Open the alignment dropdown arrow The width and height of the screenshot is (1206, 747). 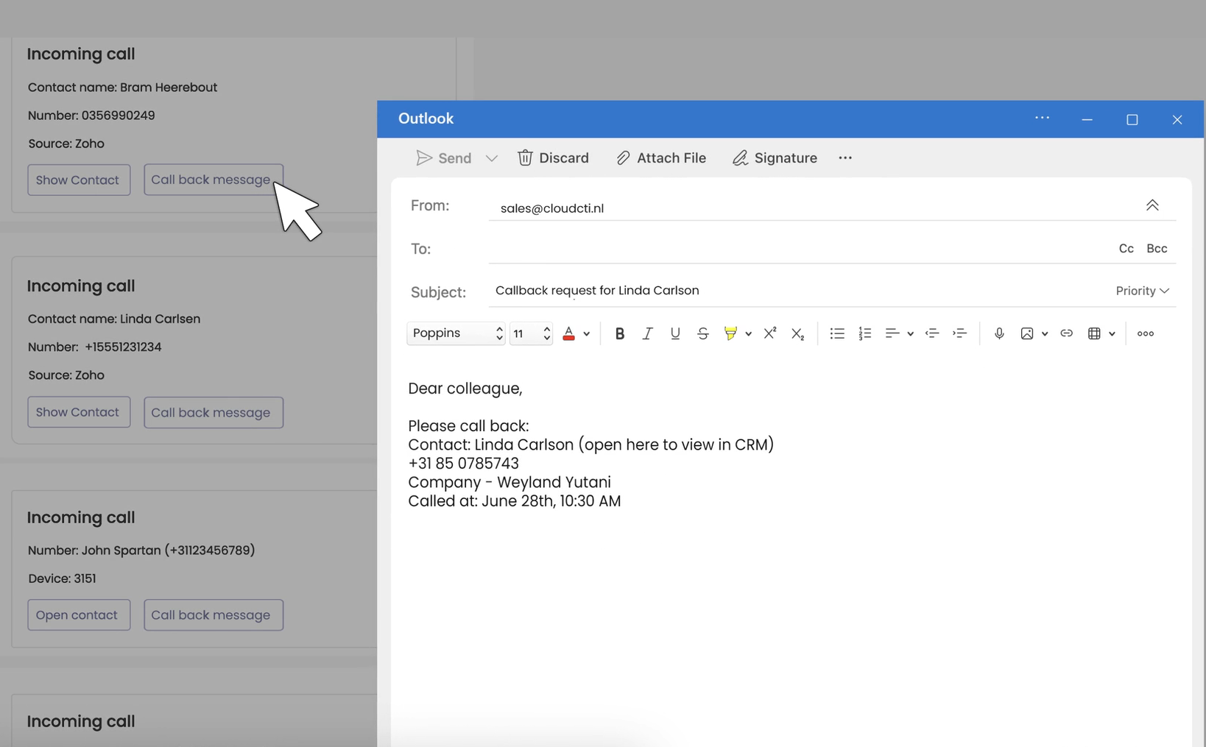coord(910,334)
